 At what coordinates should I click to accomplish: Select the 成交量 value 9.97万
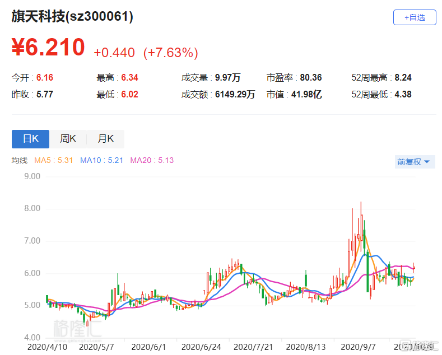point(228,77)
